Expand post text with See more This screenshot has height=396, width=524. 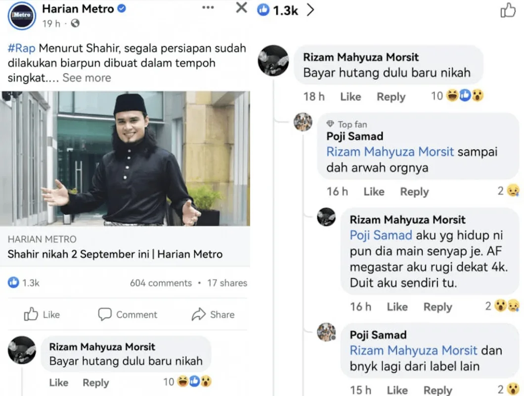pos(87,78)
